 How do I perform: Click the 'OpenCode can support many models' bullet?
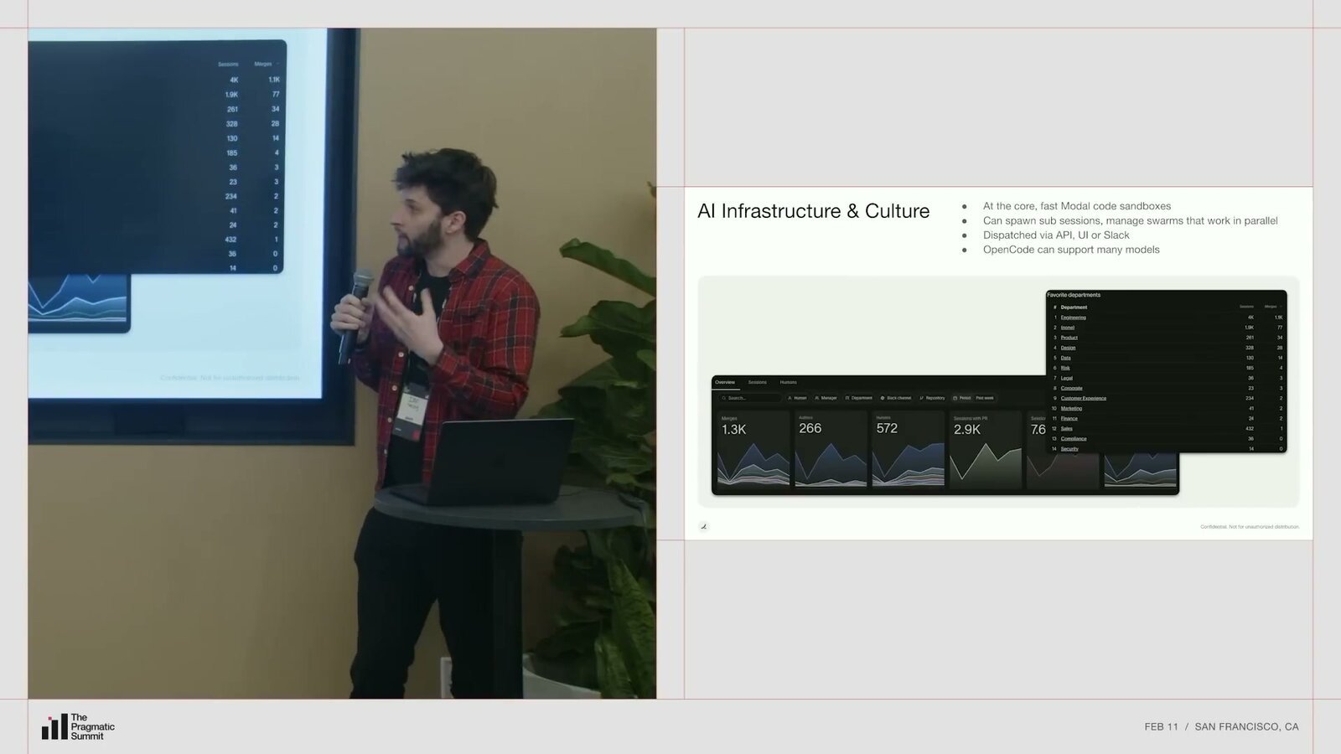pyautogui.click(x=1071, y=250)
